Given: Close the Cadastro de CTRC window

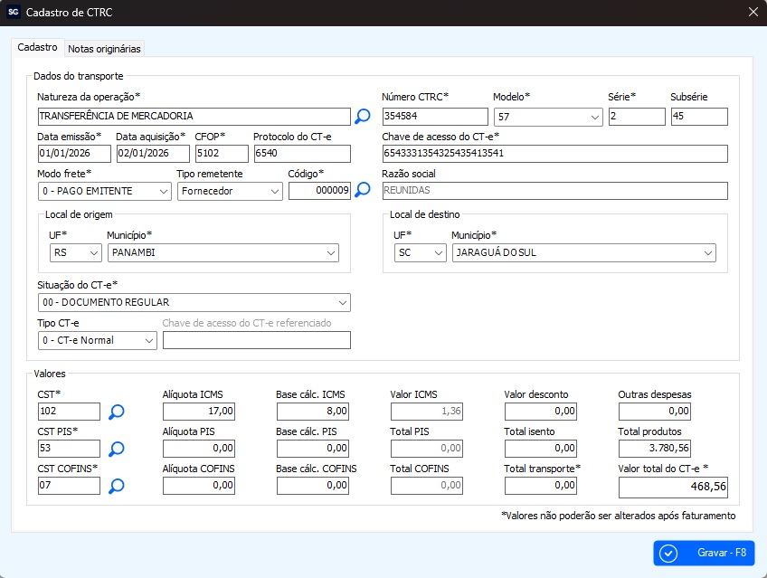Looking at the screenshot, I should (753, 13).
